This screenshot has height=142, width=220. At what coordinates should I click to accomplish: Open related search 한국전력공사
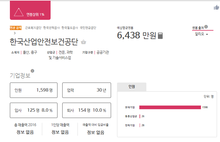coord(51,28)
